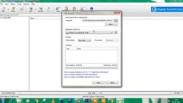Click the write progress bar
183x103 pixels.
[91, 68]
